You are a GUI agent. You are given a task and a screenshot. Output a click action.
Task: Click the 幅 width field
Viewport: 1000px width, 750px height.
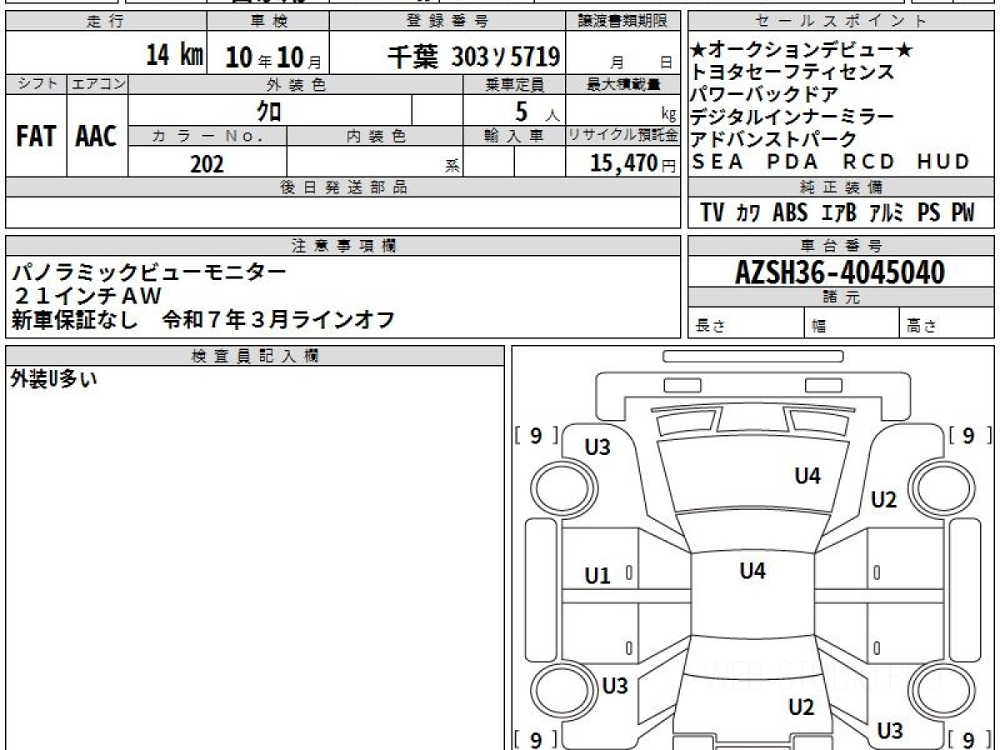click(x=852, y=323)
